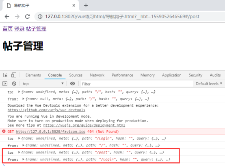Image resolution: width=225 pixels, height=166 pixels.
Task: Focus the address bar URL
Action: [122, 17]
